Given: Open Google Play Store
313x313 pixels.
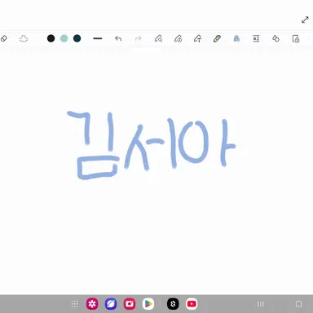Looking at the screenshot, I should click(148, 304).
